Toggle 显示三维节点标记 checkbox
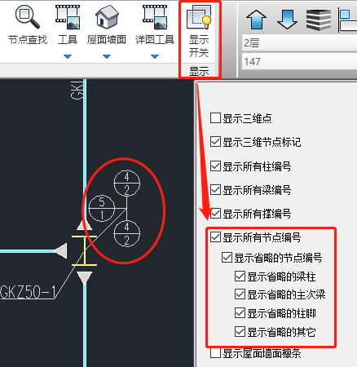This screenshot has width=357, height=367. point(215,142)
